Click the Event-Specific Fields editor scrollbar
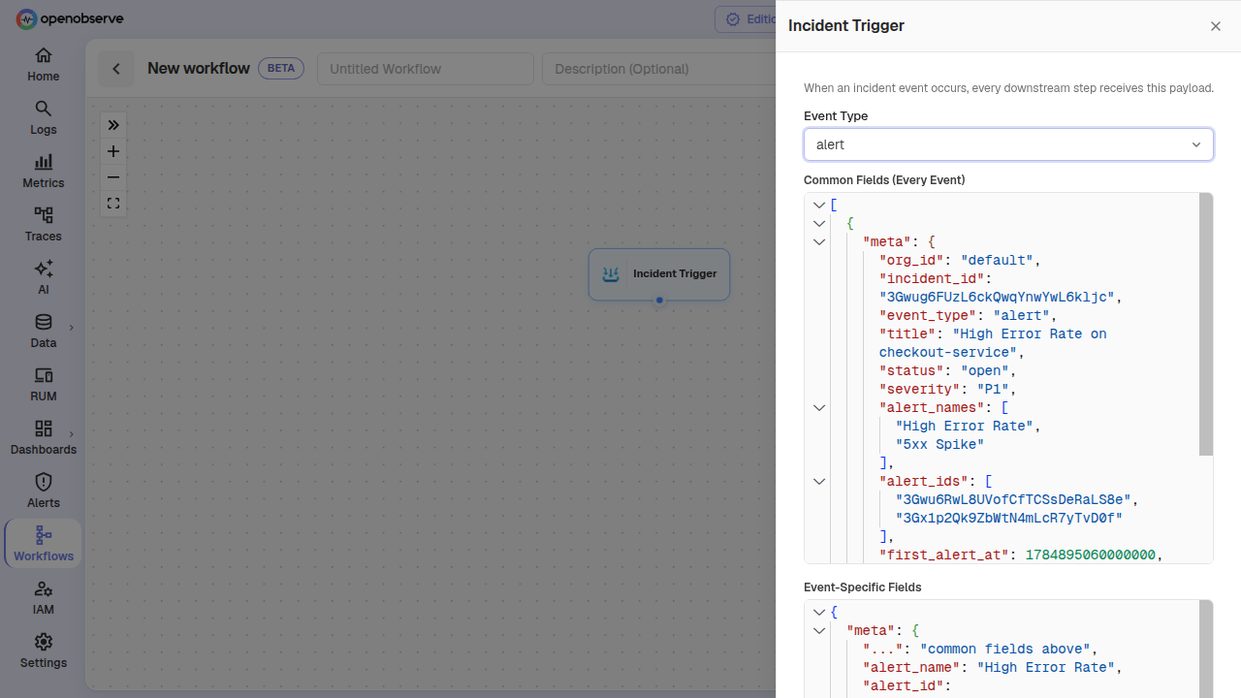1241x698 pixels. coord(1206,649)
